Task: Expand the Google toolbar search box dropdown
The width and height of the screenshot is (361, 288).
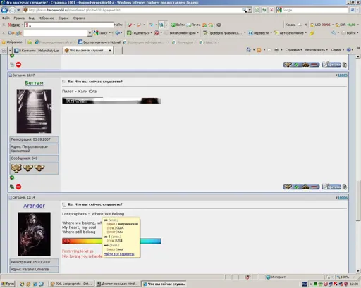Action: [x=90, y=33]
